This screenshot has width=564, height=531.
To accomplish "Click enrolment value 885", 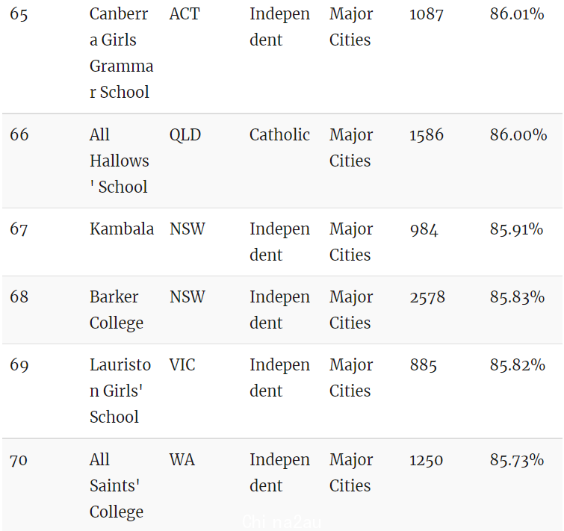I will tap(424, 365).
